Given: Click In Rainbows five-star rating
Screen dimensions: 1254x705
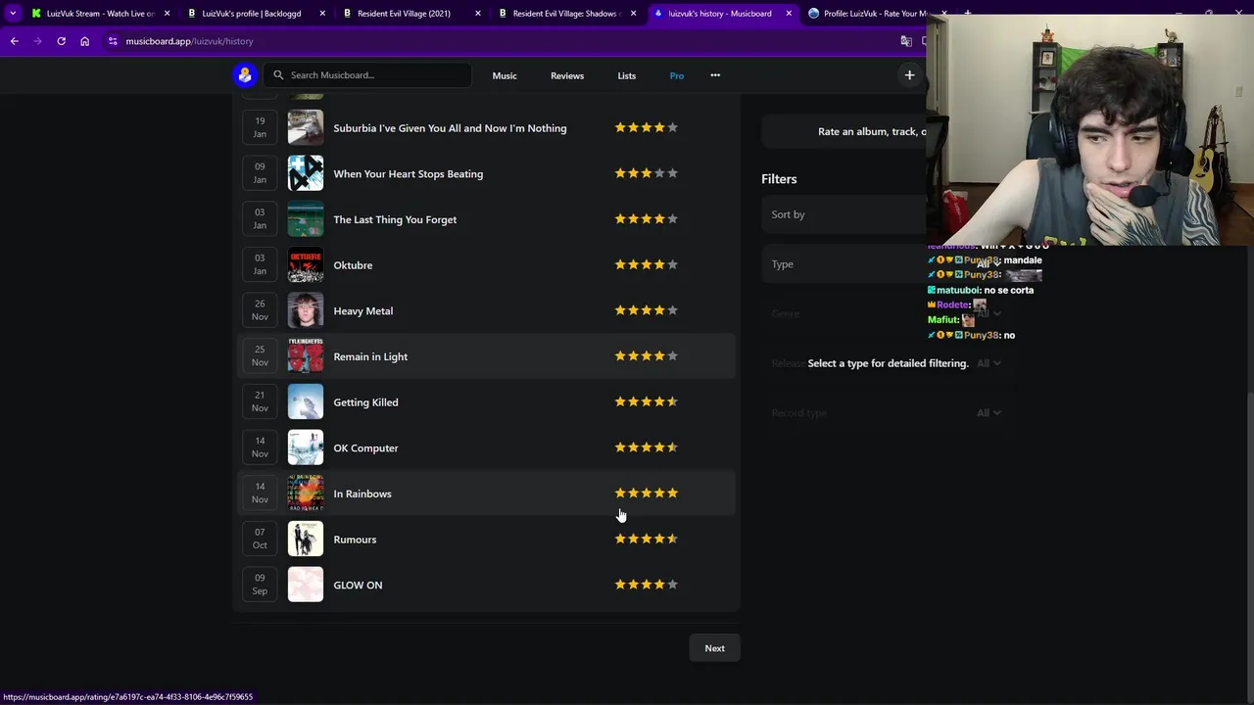Looking at the screenshot, I should click(x=646, y=493).
